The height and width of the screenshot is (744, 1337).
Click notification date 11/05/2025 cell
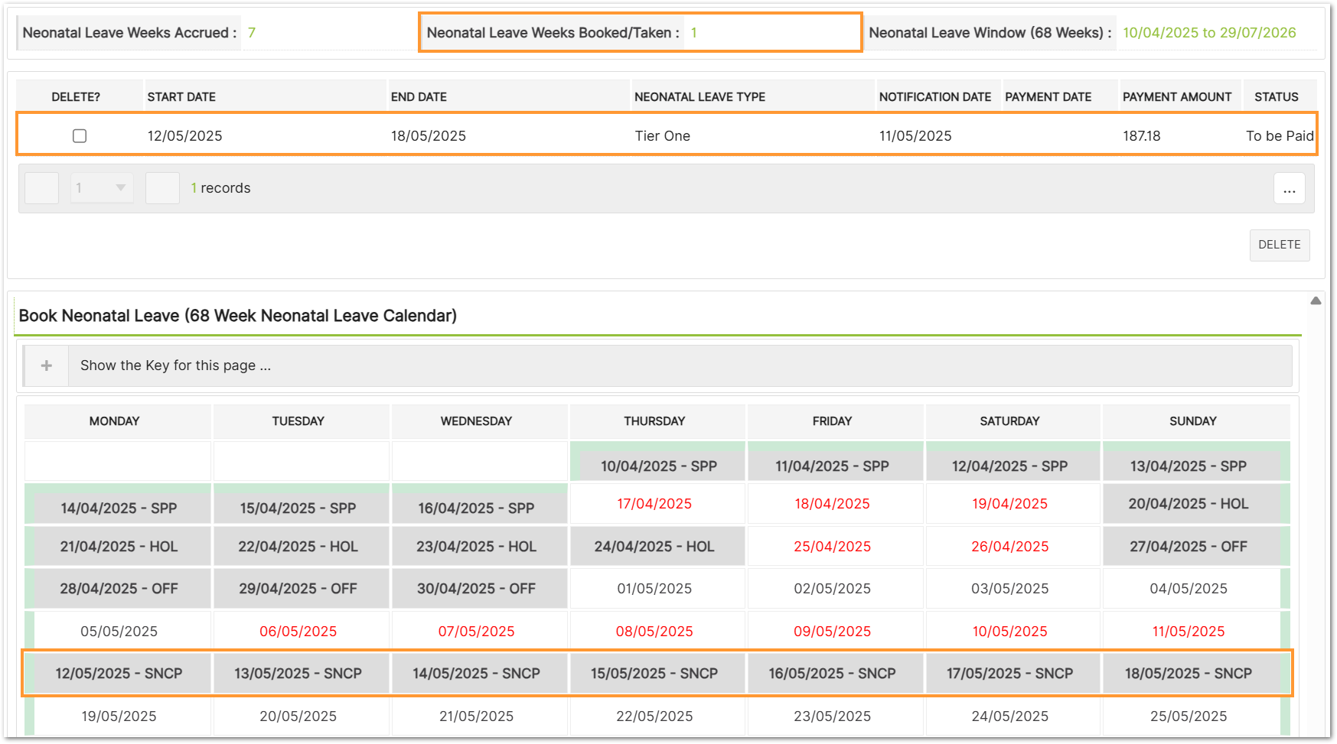point(915,136)
